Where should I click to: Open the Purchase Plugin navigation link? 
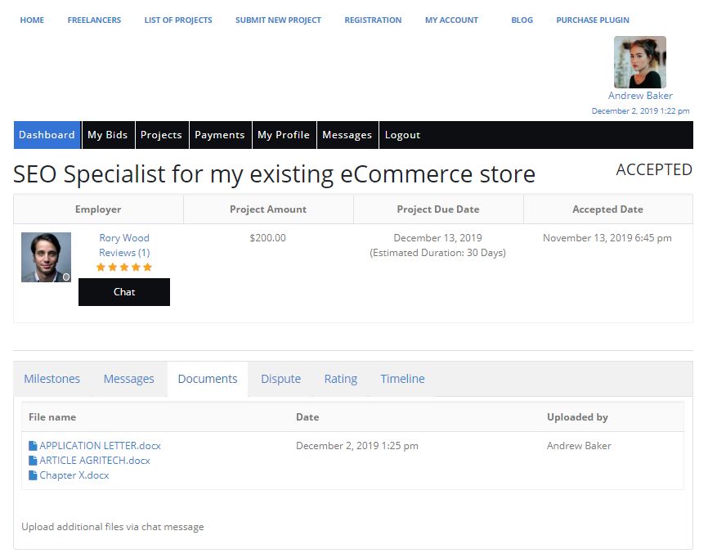(593, 20)
